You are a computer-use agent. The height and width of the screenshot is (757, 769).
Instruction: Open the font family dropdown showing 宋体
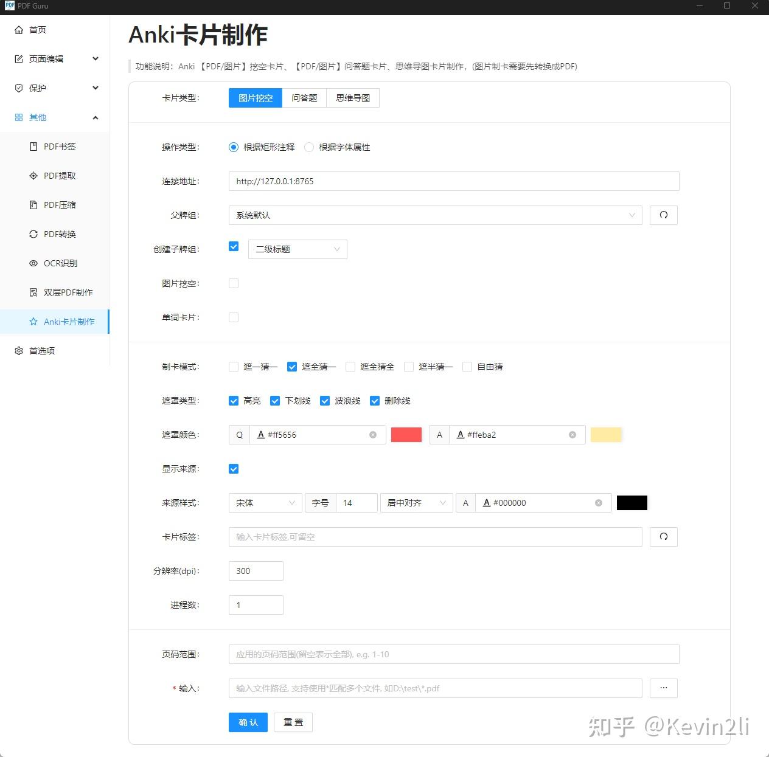[265, 503]
